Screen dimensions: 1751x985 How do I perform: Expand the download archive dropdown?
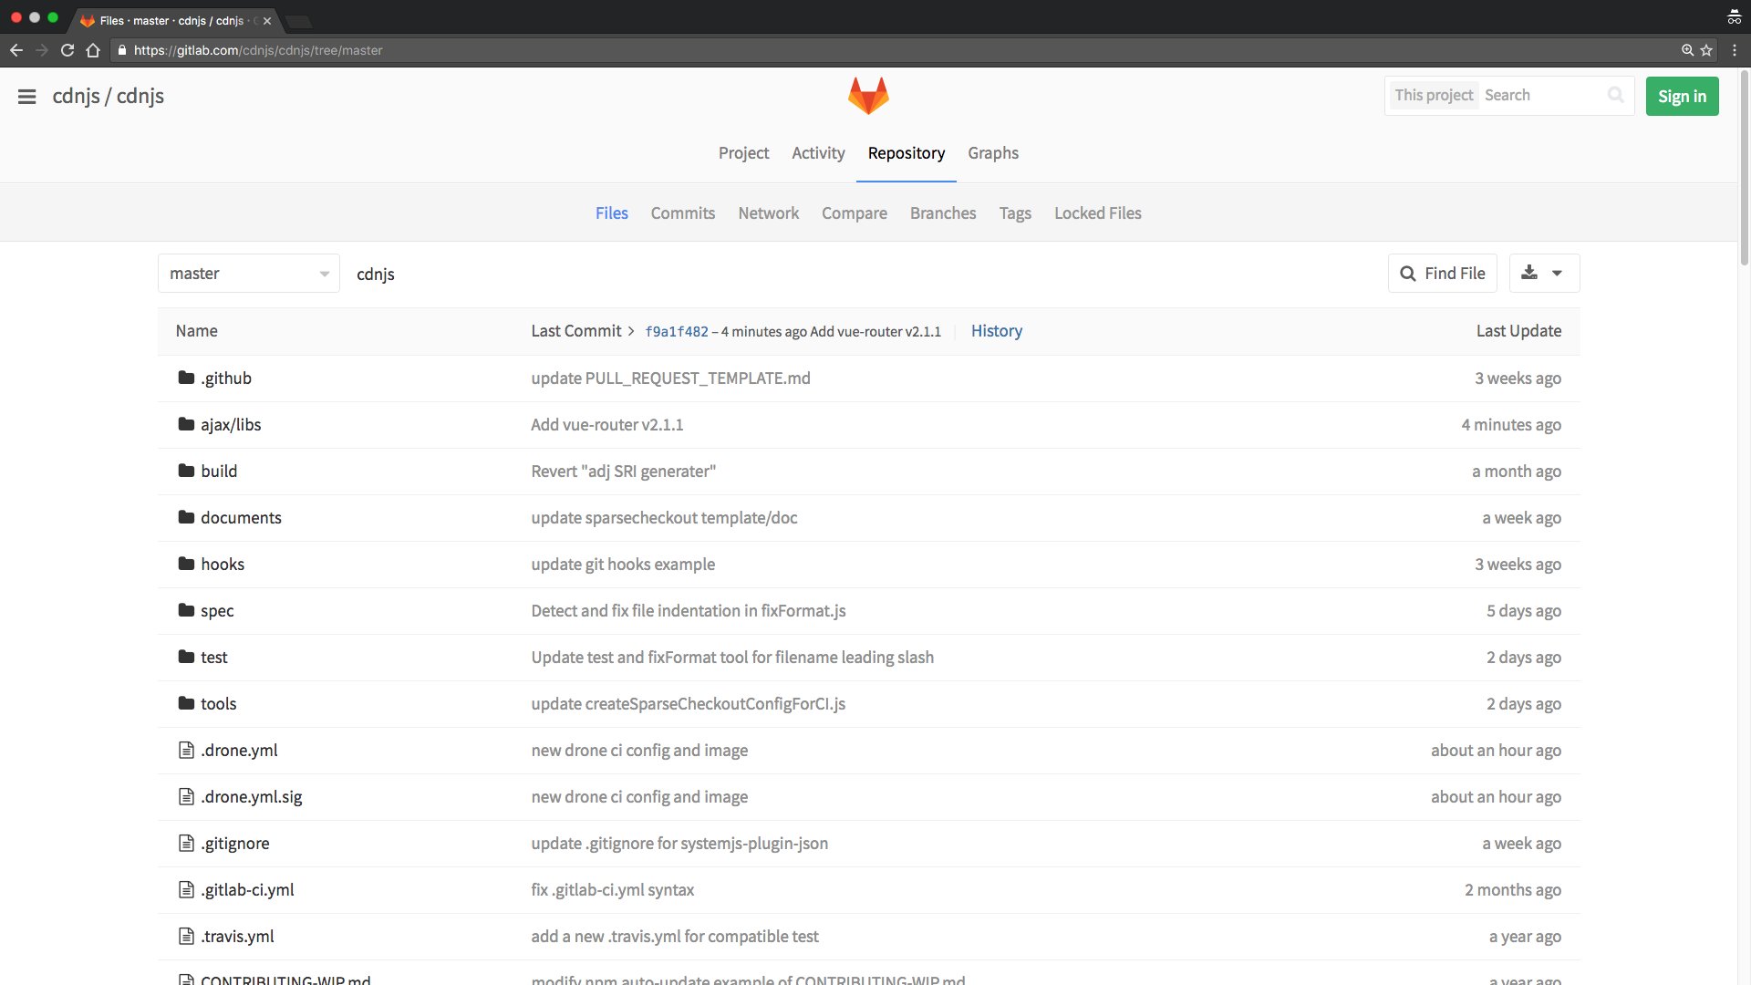point(1544,274)
